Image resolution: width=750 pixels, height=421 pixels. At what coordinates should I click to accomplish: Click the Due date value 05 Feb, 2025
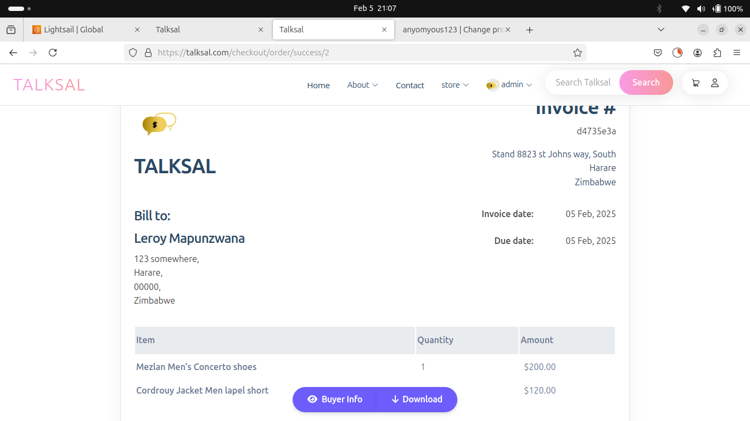591,241
